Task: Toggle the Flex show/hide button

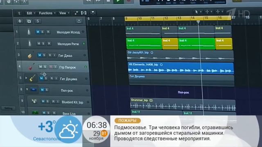Action: 84,13
